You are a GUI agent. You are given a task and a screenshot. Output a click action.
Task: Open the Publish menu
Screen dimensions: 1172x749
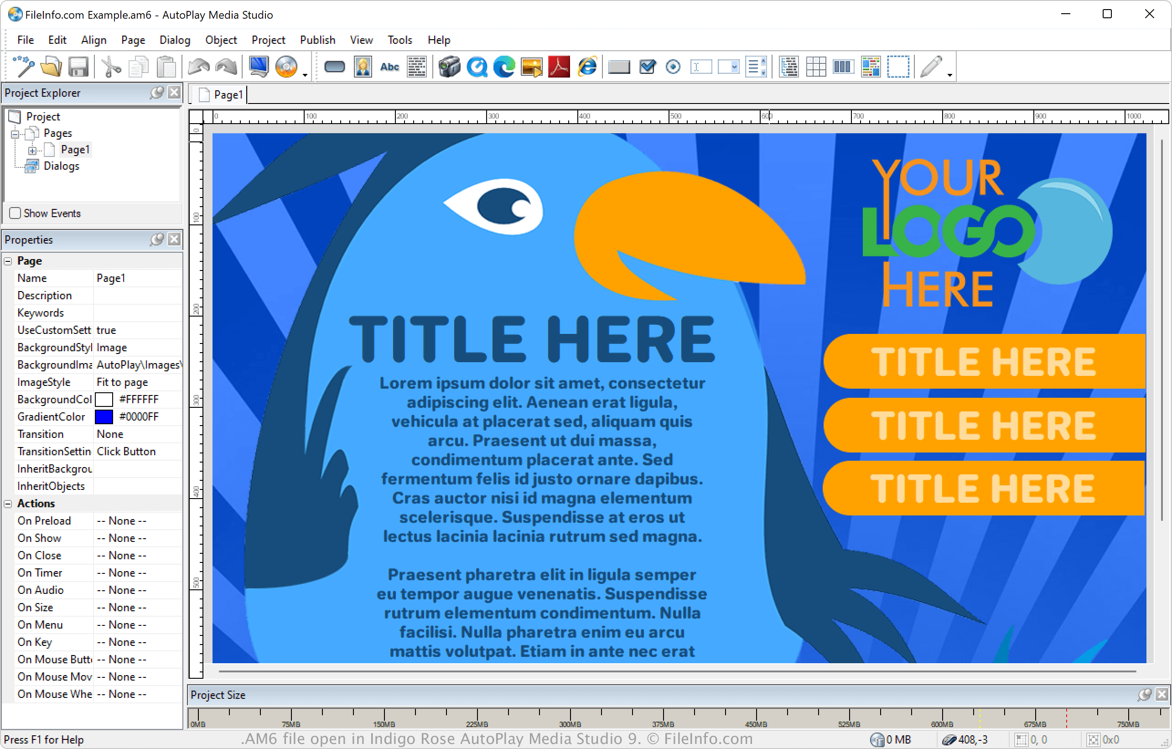tap(317, 40)
